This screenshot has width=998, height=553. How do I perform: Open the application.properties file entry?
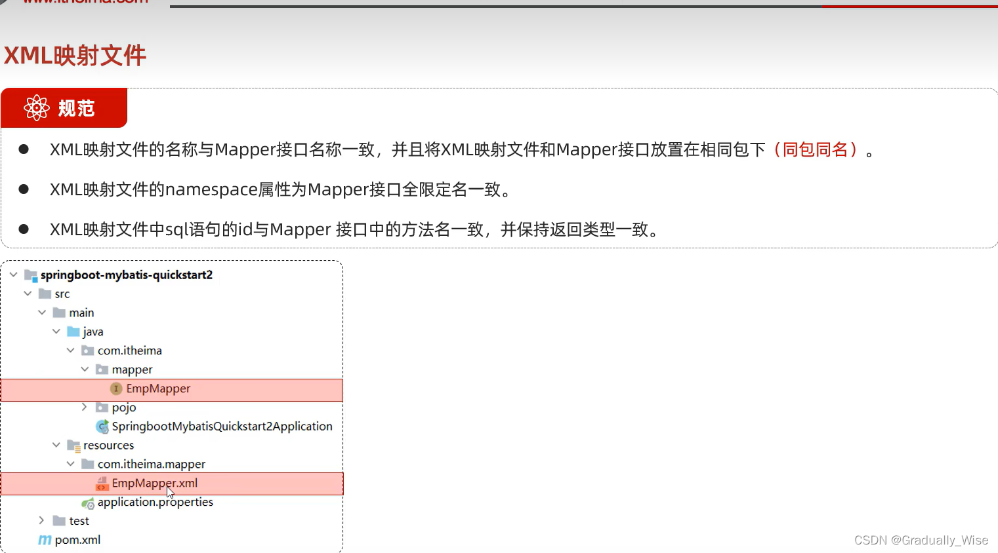tap(156, 503)
